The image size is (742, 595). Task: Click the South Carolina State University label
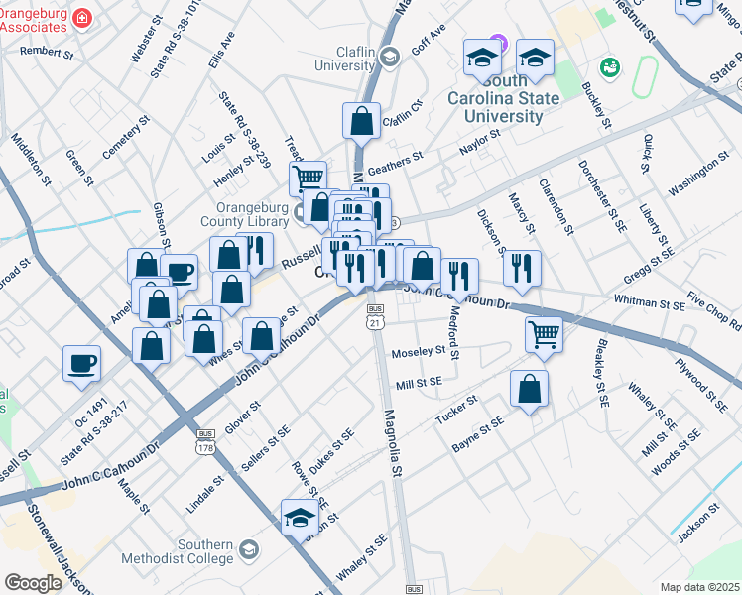(x=504, y=98)
